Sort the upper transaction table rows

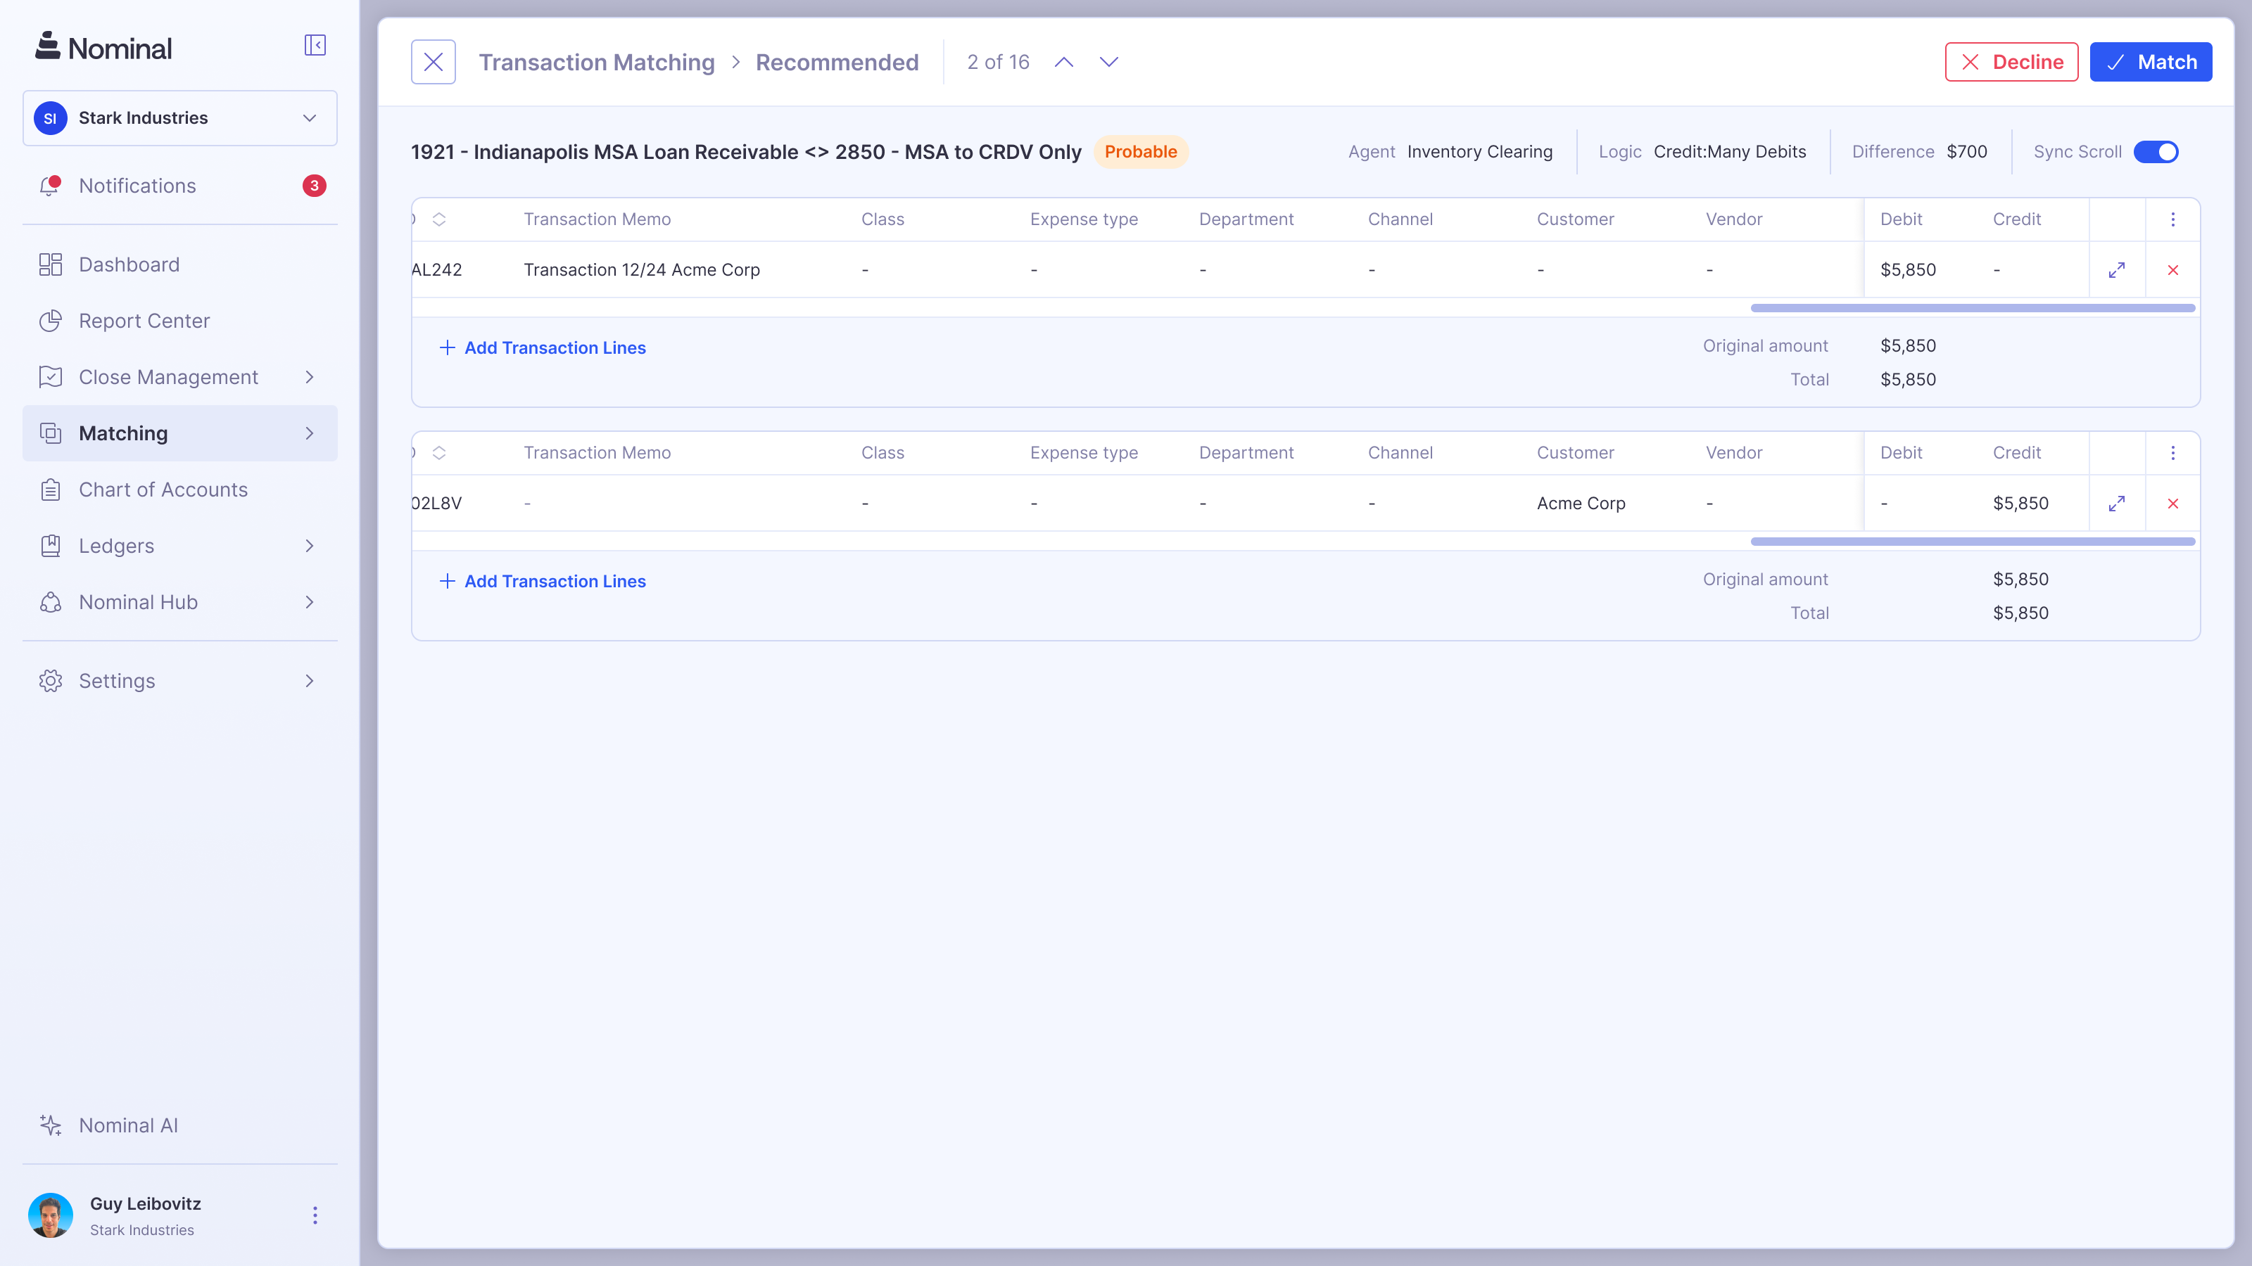coord(441,219)
